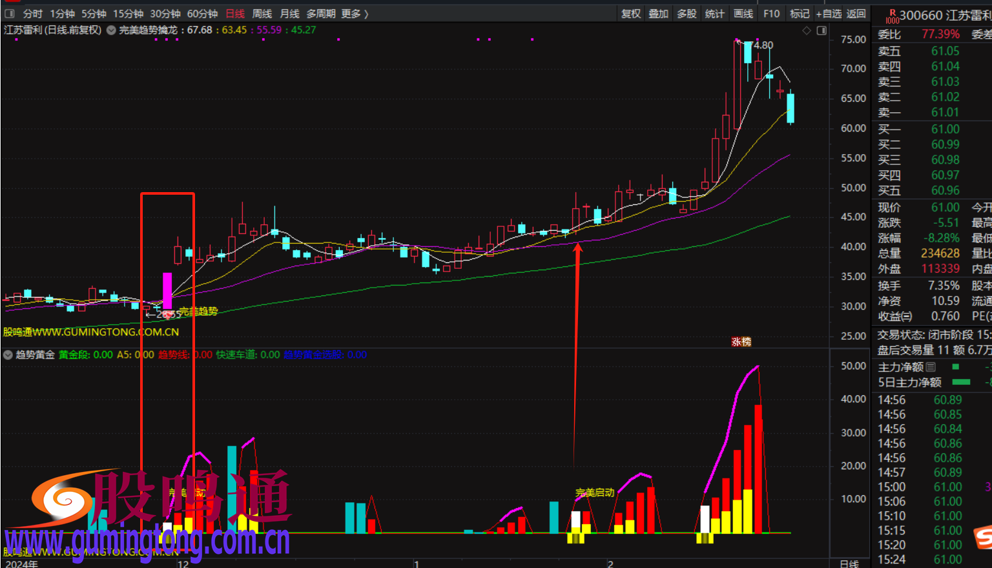Toggle the right panel icon above chart
The image size is (992, 568).
[821, 30]
